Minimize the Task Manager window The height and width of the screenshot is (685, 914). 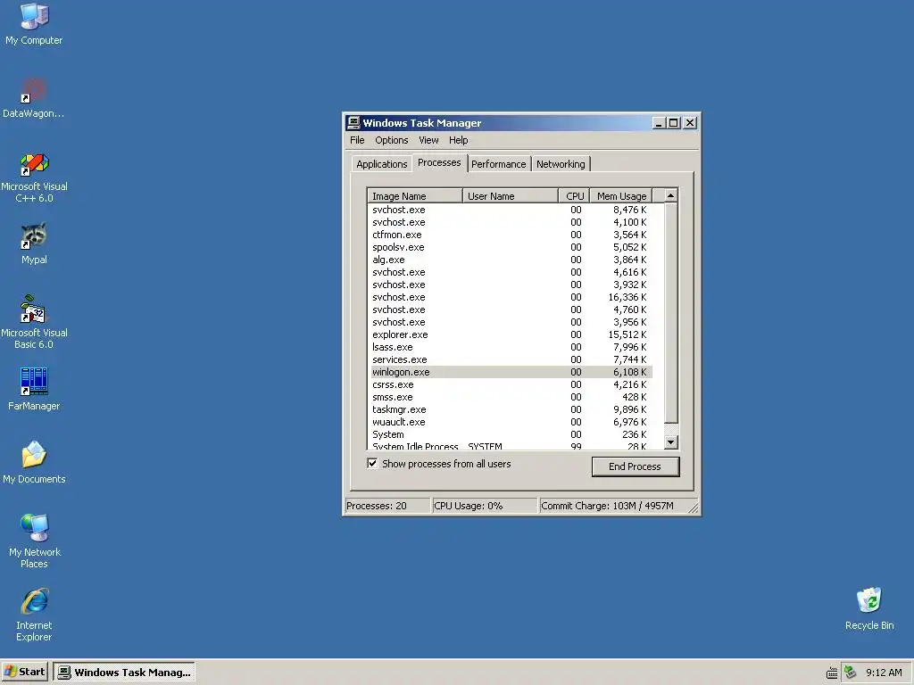coord(659,123)
